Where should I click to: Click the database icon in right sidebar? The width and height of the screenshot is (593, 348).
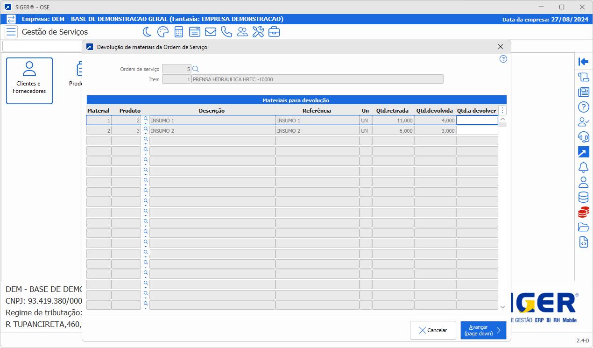tap(583, 197)
